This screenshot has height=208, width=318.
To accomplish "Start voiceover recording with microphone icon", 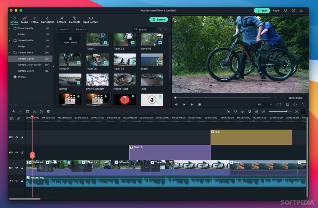I will tap(242, 111).
